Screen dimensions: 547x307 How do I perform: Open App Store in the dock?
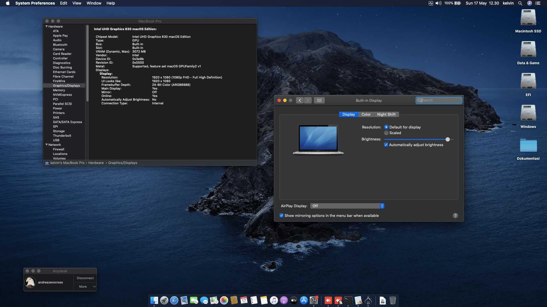pyautogui.click(x=304, y=300)
